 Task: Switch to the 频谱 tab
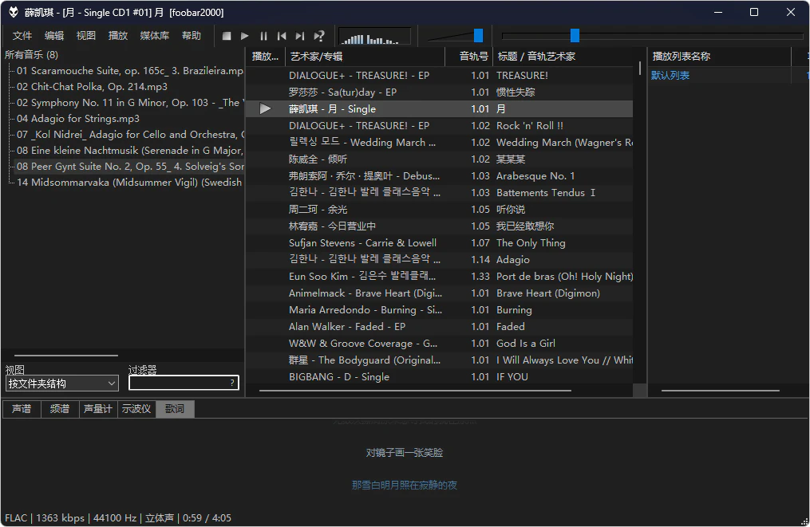[x=60, y=409]
